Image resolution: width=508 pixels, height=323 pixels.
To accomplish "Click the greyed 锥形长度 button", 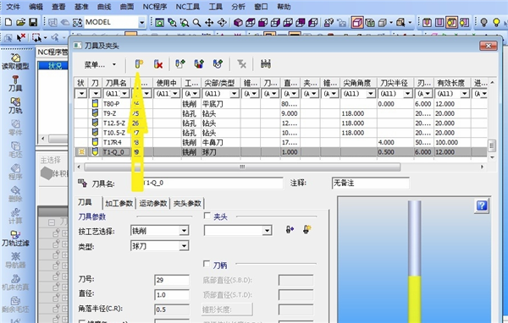I will click(226, 309).
